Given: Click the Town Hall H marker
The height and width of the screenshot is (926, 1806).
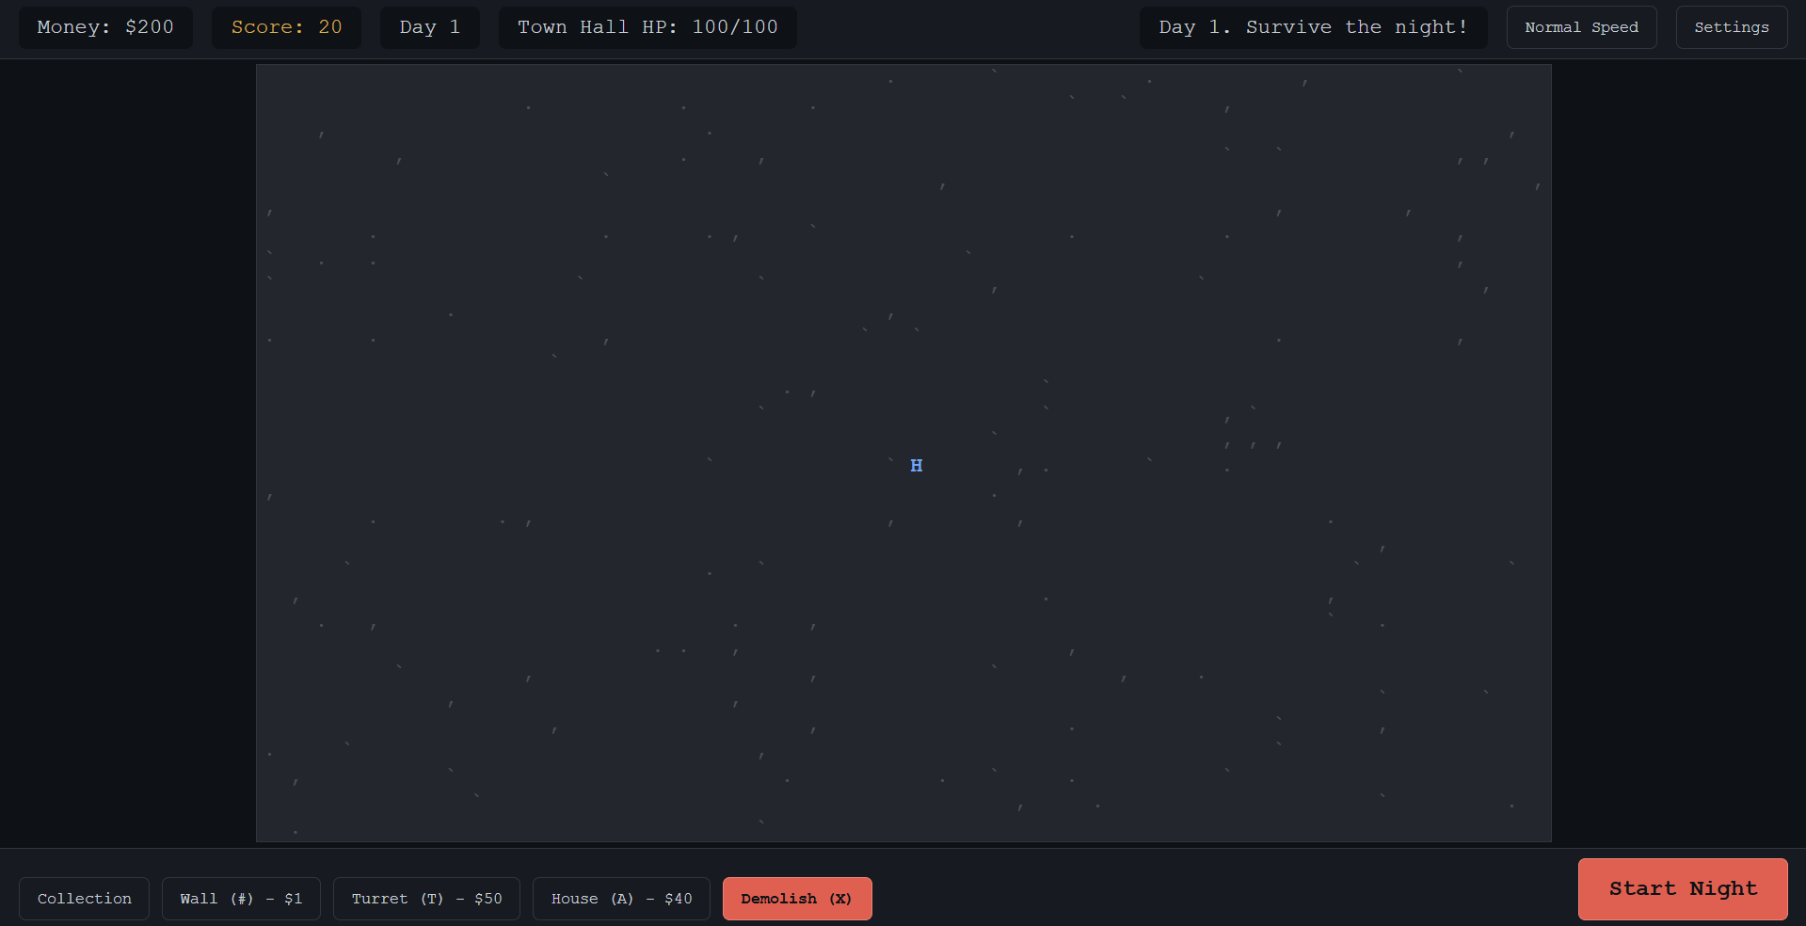Looking at the screenshot, I should click(917, 466).
